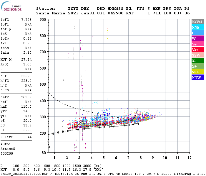Click the MUF 27.8 table value
The width and height of the screenshot is (206, 176).
[x=87, y=170]
